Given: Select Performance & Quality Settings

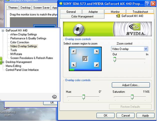Looking at the screenshot, I should [x=28, y=38].
